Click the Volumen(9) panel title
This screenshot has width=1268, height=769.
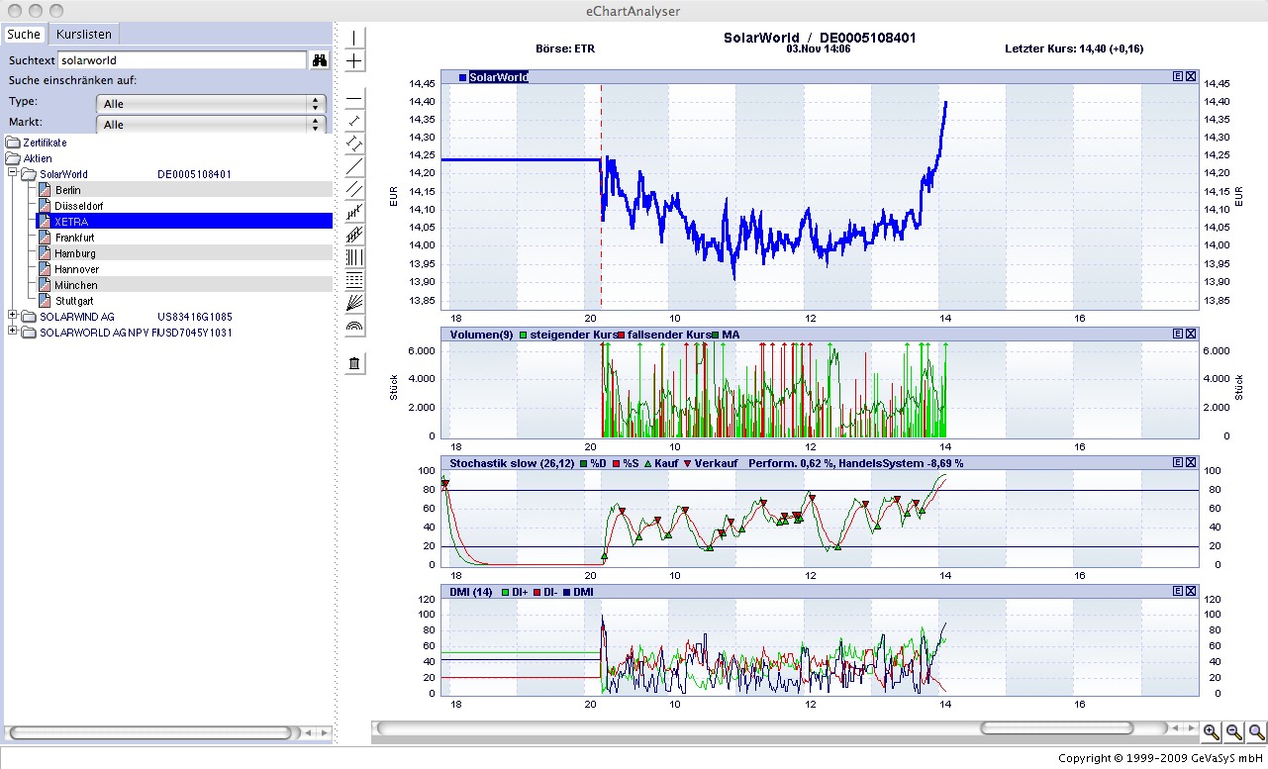[481, 335]
